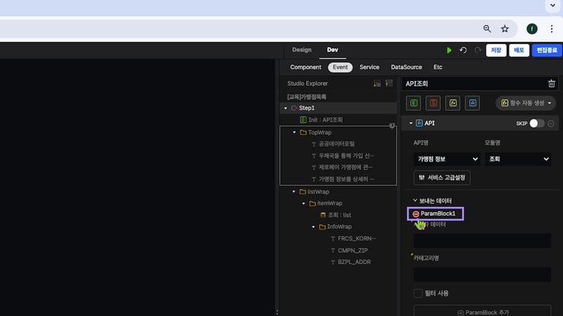Select the 공공데이터포털 text item
This screenshot has width=563, height=316.
[336, 144]
